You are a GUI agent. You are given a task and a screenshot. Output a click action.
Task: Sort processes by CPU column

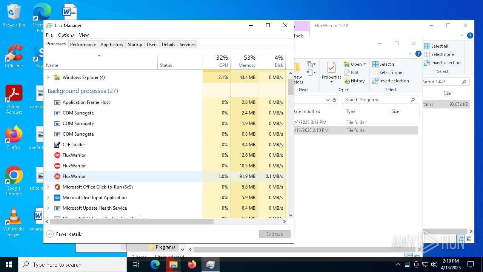217,61
